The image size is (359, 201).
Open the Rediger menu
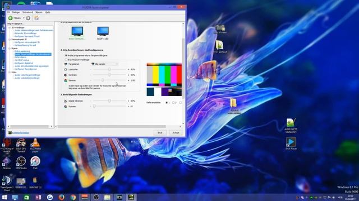coord(16,12)
